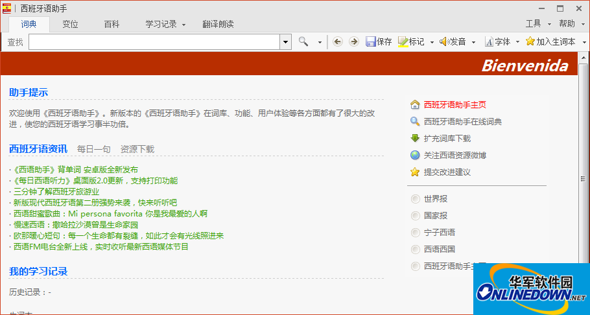Screen dimensions: 590x315
Task: Click the vertical scrollbar on the right
Action: pos(584,180)
